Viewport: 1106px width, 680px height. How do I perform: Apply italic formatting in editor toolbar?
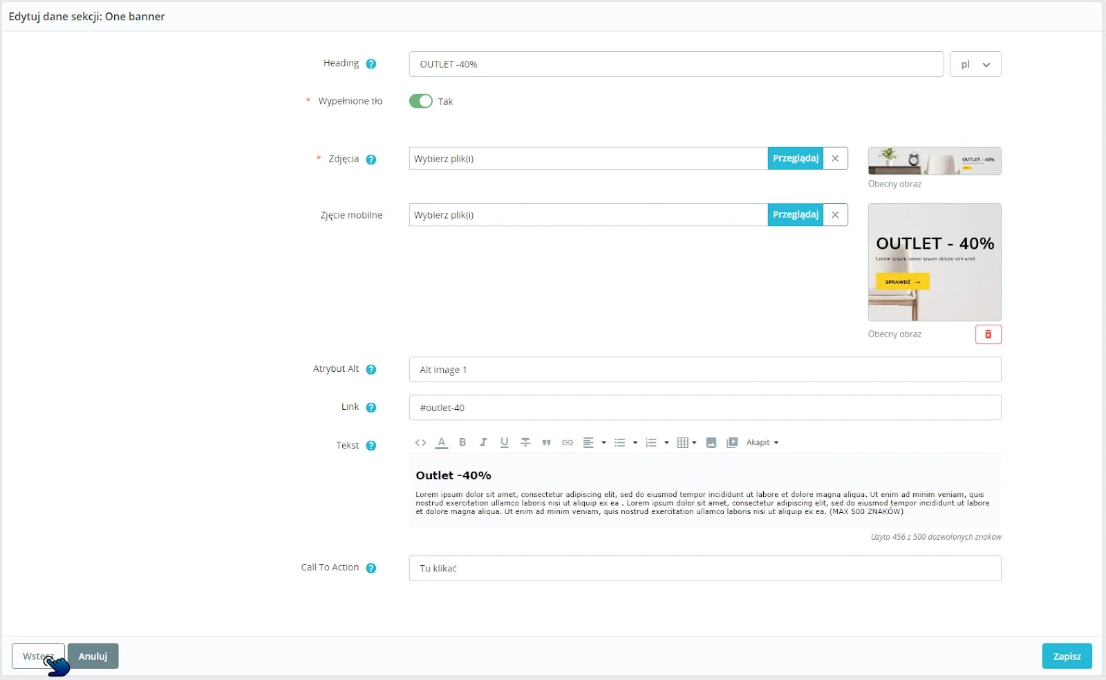point(483,442)
